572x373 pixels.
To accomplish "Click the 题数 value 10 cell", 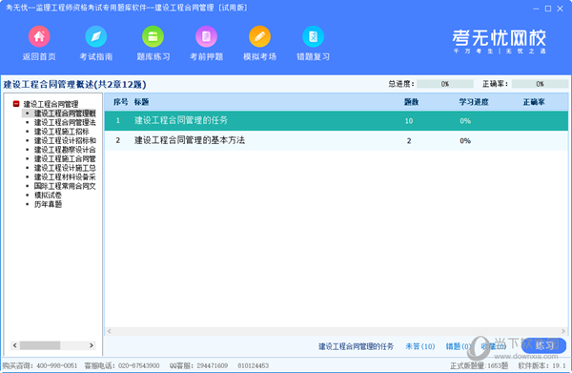I will pos(409,121).
